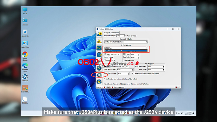Open the Baud rate dropdown
Viewport: 217px width, 122px height.
(x=135, y=57)
